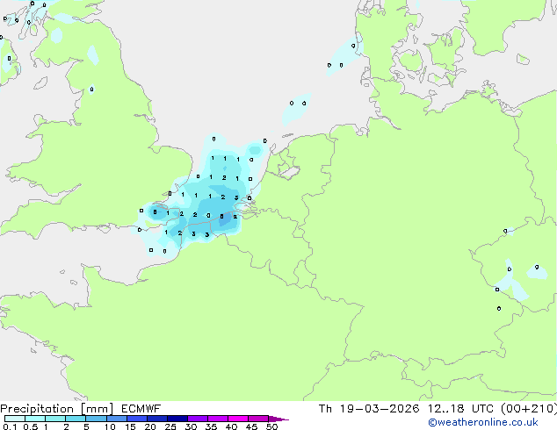557x430 pixels.
Task: Click the 35–40 mm legend swatch
Action: click(x=218, y=419)
